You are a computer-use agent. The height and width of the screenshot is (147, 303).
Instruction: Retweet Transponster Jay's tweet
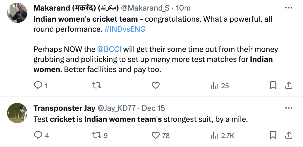(x=97, y=135)
